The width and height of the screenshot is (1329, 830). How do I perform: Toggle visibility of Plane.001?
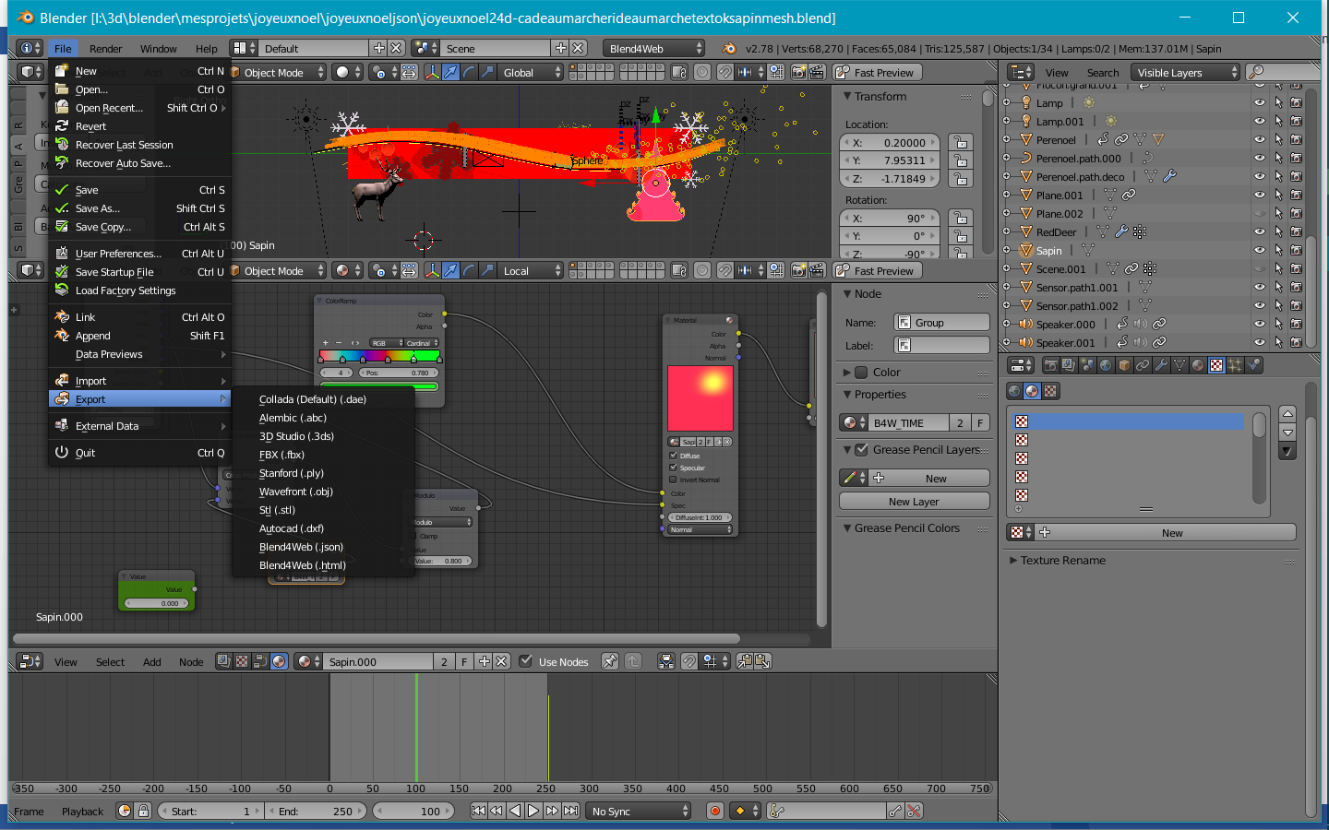coord(1259,195)
